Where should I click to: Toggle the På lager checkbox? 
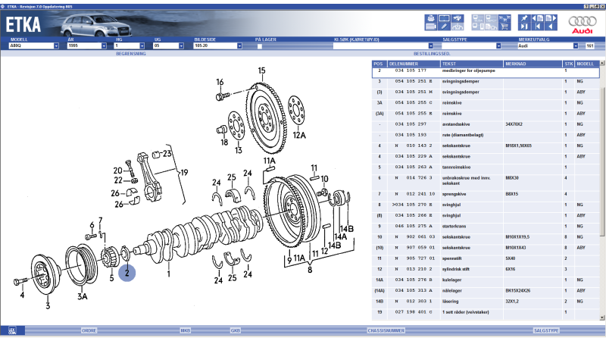[x=260, y=46]
